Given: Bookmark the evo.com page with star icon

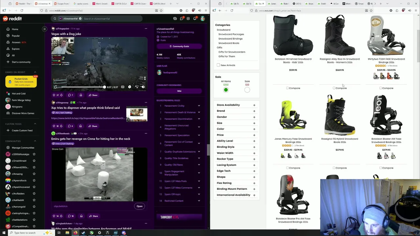Looking at the screenshot, I should [x=372, y=10].
